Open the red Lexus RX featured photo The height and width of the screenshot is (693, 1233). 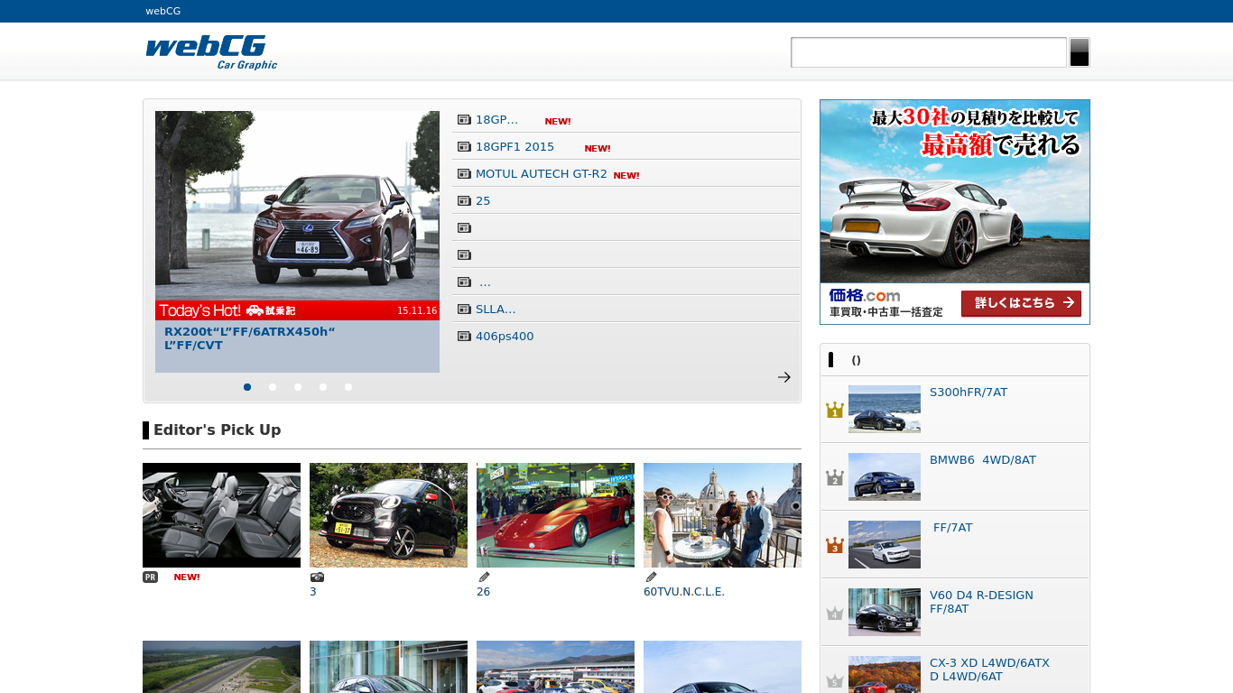(x=297, y=206)
